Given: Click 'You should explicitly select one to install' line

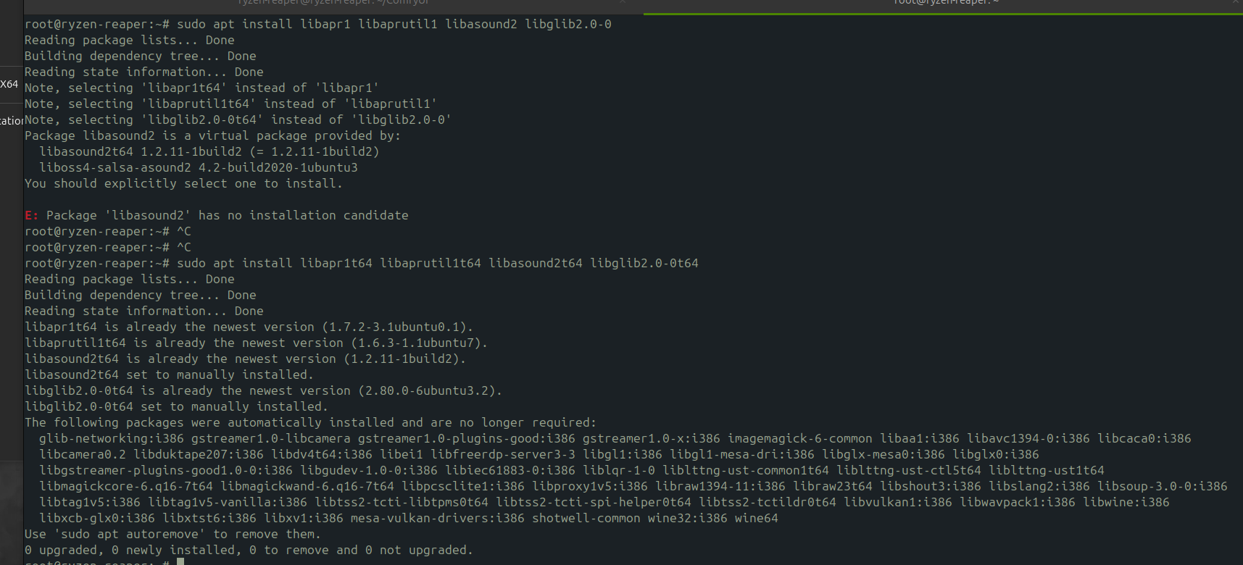Looking at the screenshot, I should click(183, 183).
